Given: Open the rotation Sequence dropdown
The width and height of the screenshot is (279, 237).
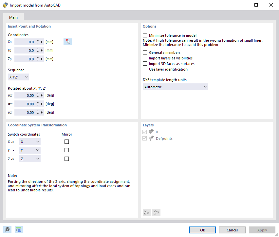Looking at the screenshot, I should [18, 77].
